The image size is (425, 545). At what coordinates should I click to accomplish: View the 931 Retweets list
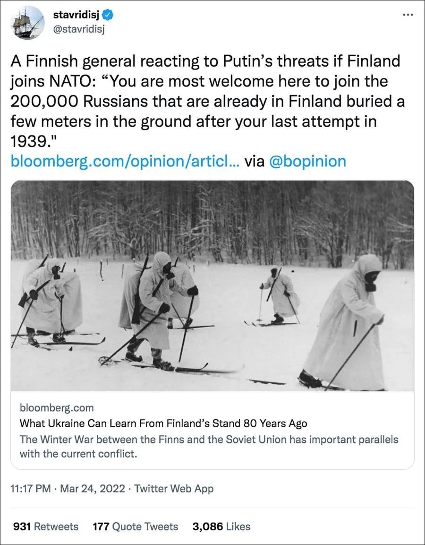pos(46,526)
